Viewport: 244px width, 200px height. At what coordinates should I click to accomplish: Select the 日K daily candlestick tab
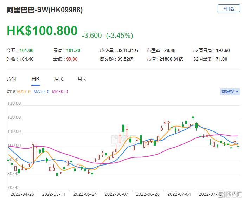[35, 79]
